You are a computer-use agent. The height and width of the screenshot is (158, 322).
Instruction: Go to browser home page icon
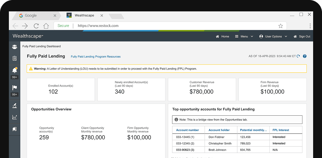(x=46, y=26)
